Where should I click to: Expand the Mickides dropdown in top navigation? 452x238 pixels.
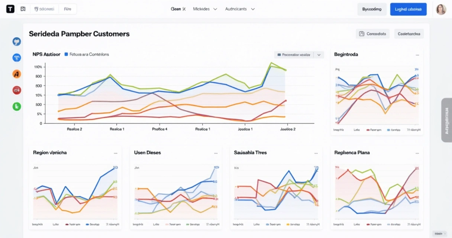205,9
